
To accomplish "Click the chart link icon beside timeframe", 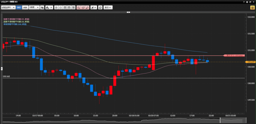I will 42,7.
